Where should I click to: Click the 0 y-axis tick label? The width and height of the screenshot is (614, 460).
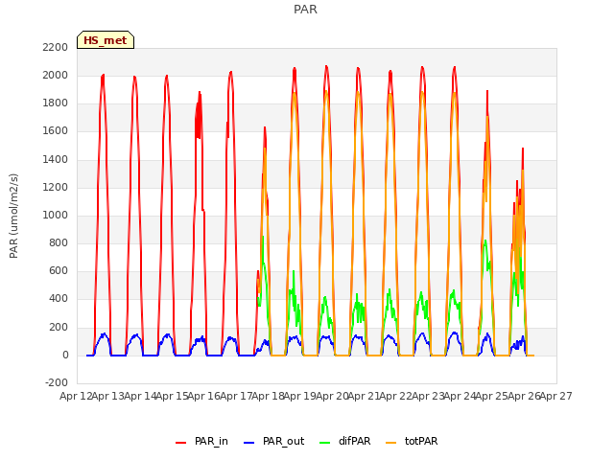pyautogui.click(x=65, y=356)
